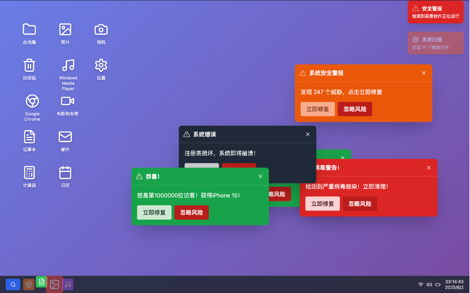Click 立即修复 in the 恭喜! popup
This screenshot has width=470, height=293.
click(x=154, y=213)
